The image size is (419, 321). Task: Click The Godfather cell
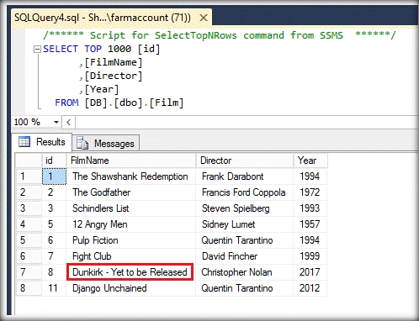131,192
